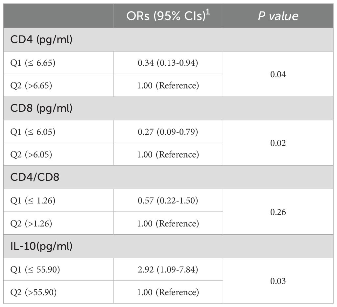
Task: Select the Q1 (≤ 1.26) row label
Action: tap(33, 200)
